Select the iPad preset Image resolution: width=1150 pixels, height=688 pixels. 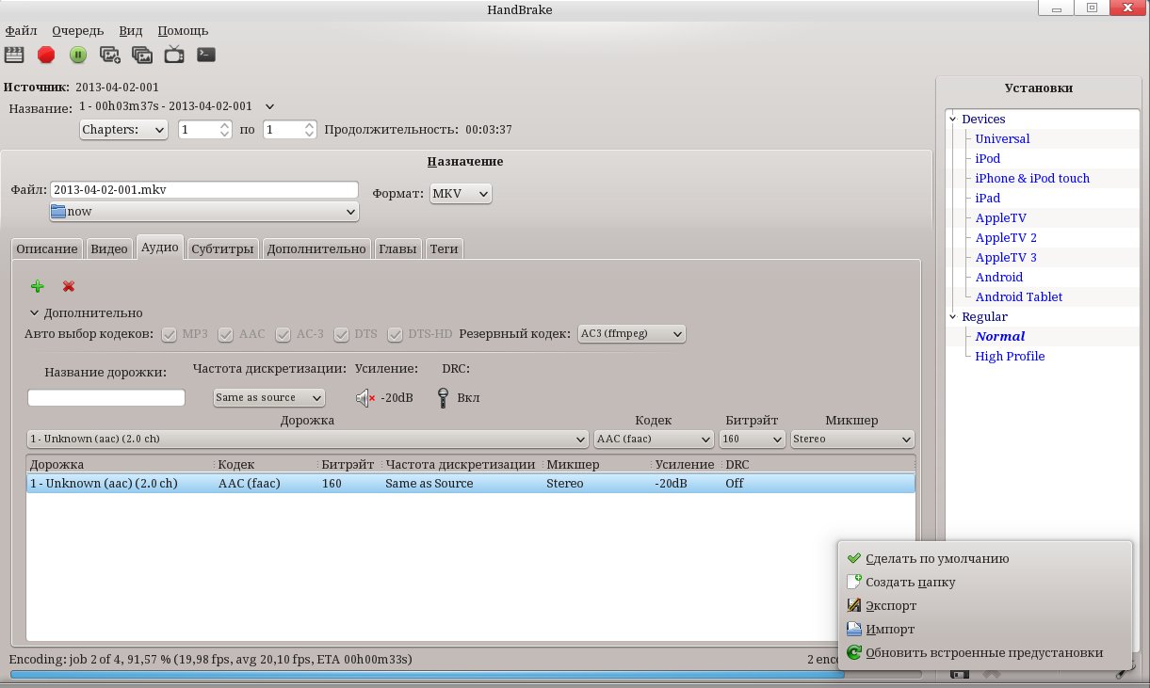[x=988, y=198]
